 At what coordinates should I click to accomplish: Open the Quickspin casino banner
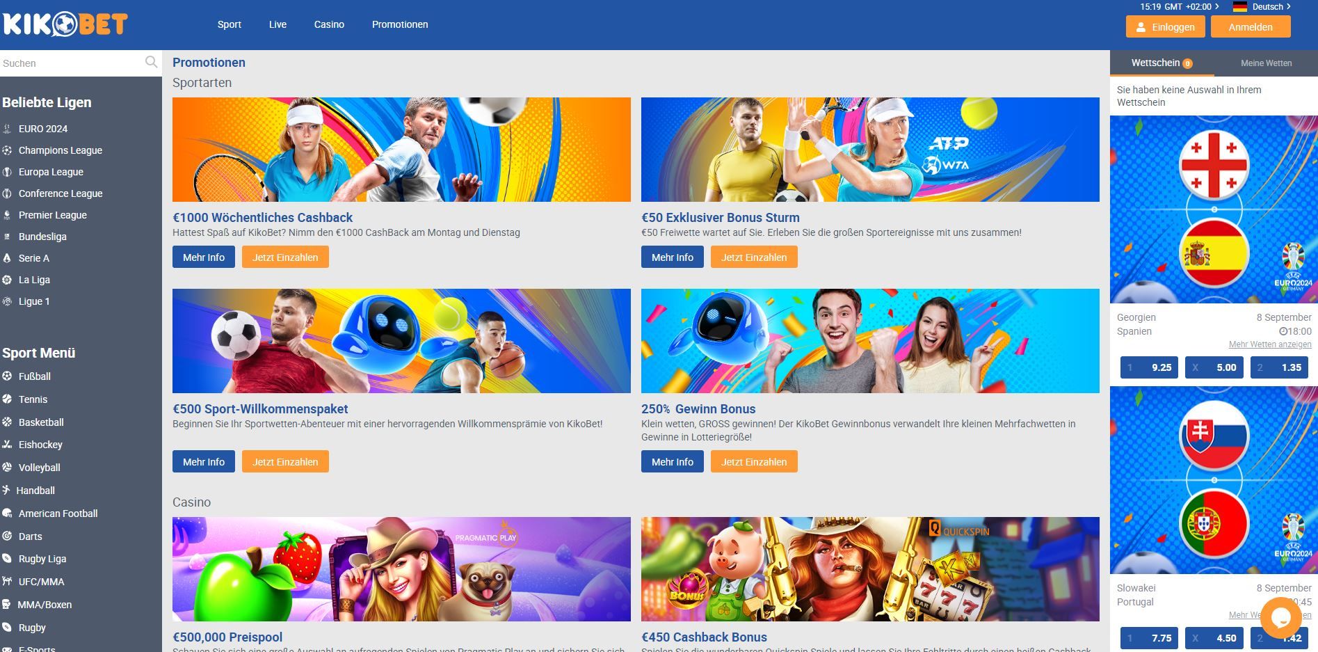[870, 569]
